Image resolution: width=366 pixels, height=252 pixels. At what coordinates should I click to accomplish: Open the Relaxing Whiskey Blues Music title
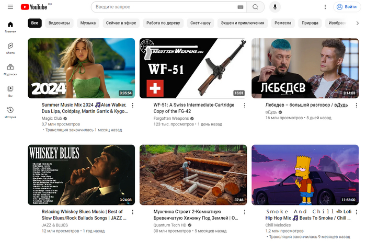coord(84,215)
